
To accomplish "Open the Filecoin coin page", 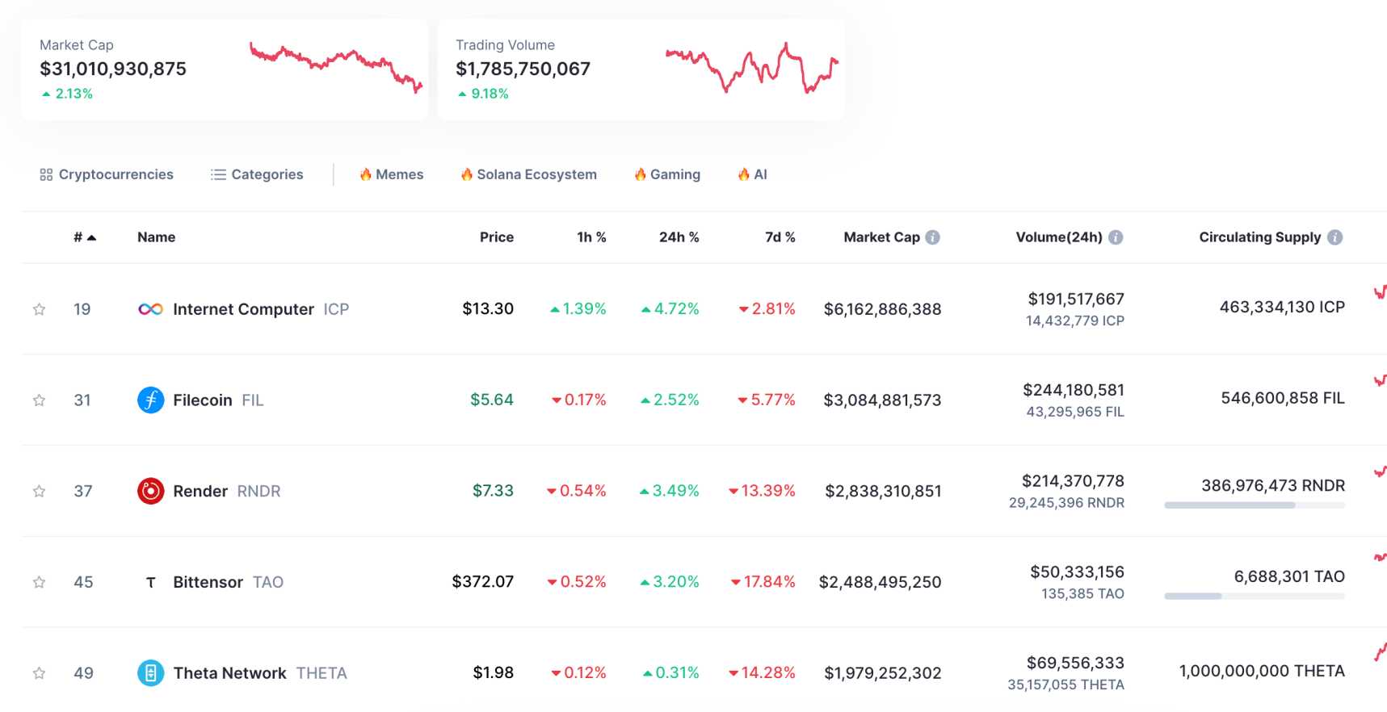I will pos(203,400).
